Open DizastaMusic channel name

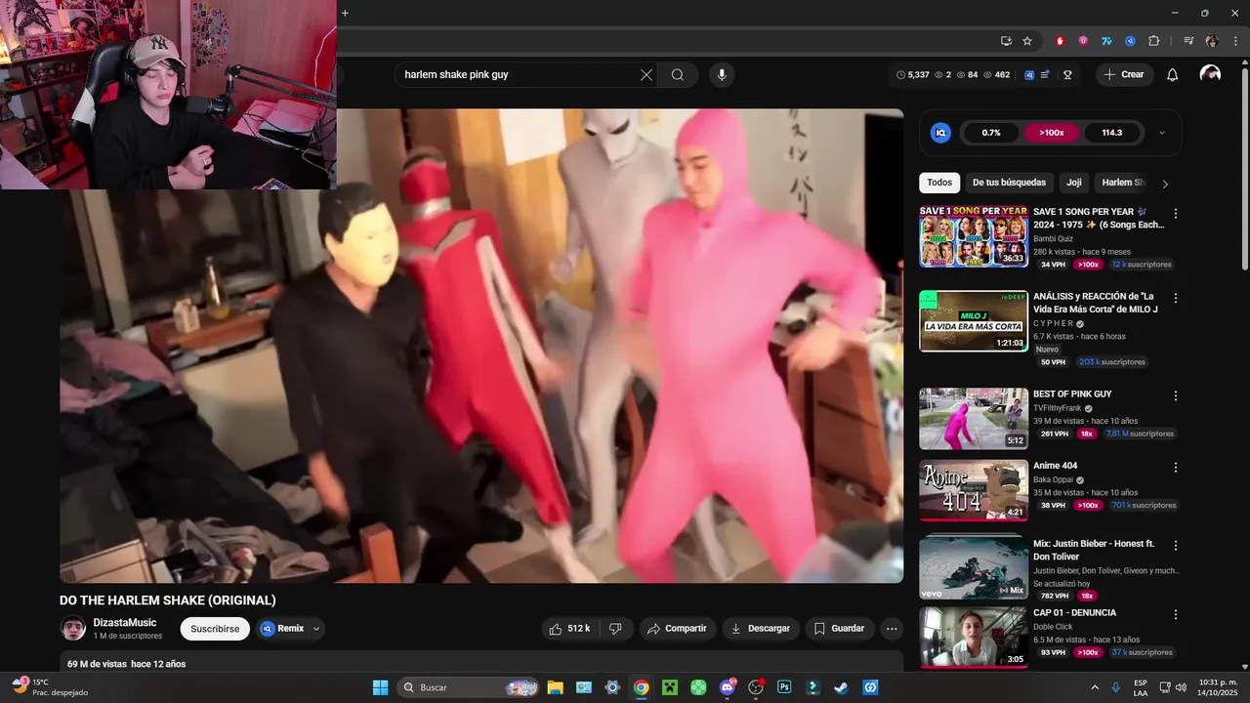tap(125, 623)
